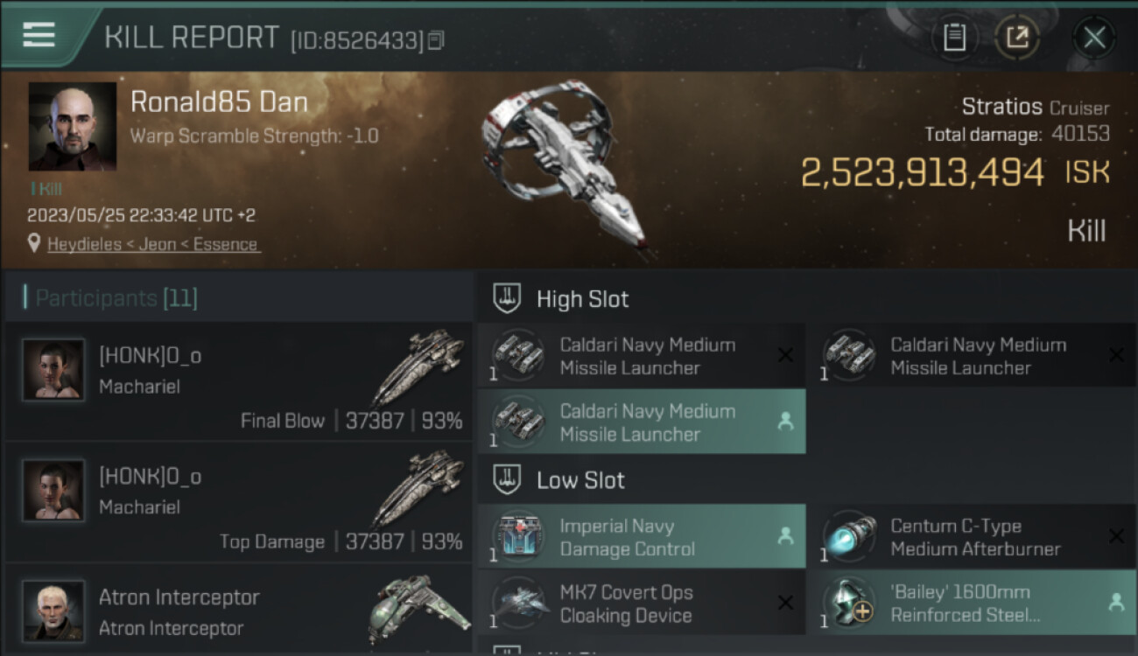
Task: Select the 'Bailey' 1600mm Reinforced Steel item
Action: pos(970,604)
